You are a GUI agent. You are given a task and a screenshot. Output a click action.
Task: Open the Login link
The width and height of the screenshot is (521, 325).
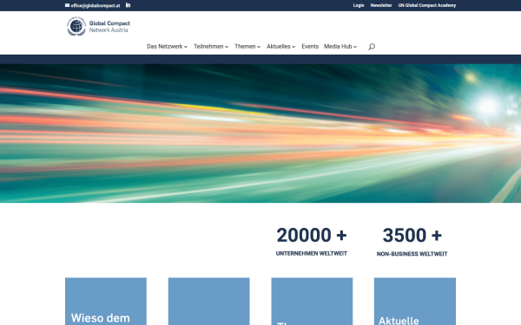pos(359,5)
